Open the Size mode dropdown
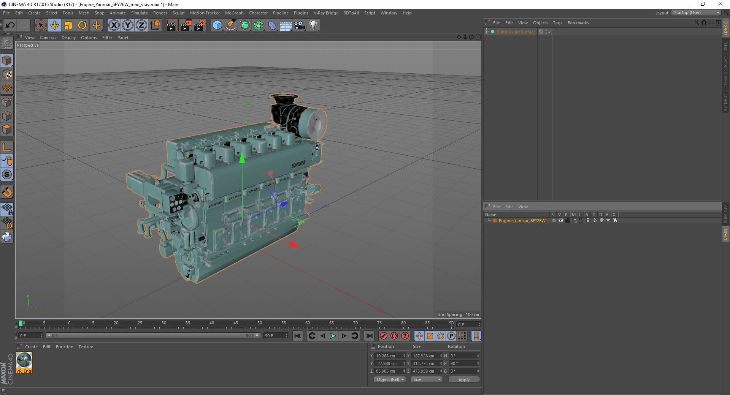The height and width of the screenshot is (395, 730). [427, 379]
